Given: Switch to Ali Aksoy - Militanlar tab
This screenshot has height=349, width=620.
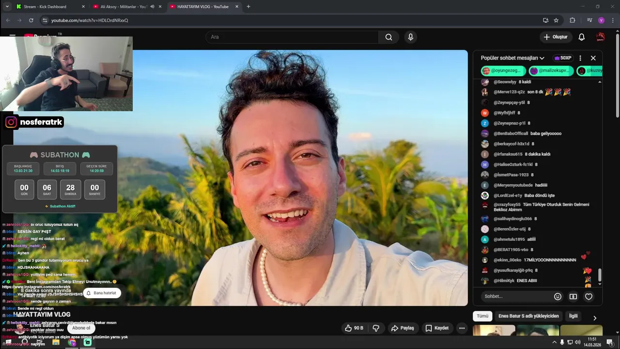Looking at the screenshot, I should point(124,7).
